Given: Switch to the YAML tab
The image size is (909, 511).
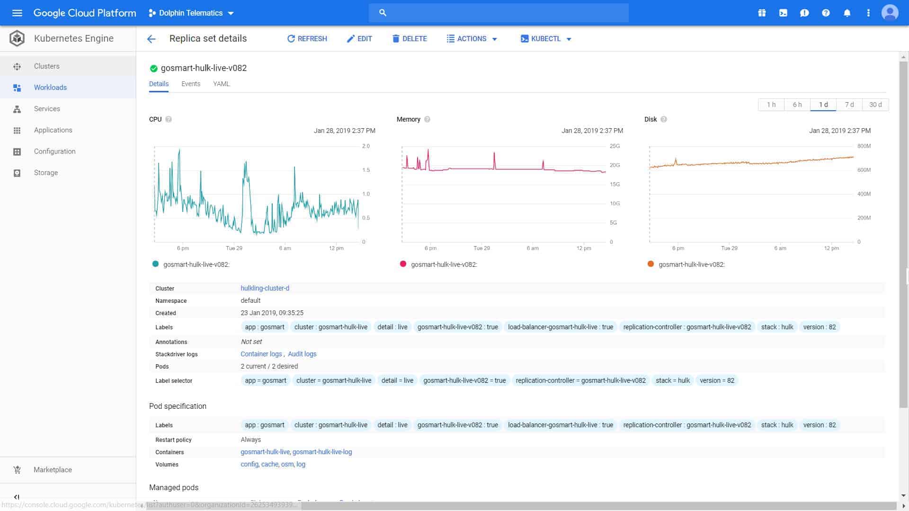Looking at the screenshot, I should pos(221,84).
